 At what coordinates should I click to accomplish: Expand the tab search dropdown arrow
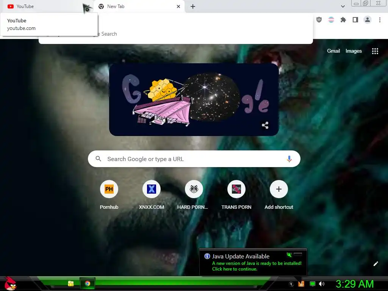click(343, 6)
